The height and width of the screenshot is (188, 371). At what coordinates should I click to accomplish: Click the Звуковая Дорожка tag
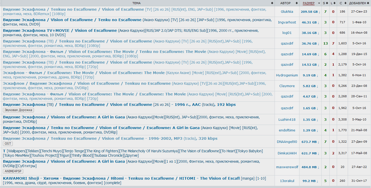pos(18,110)
